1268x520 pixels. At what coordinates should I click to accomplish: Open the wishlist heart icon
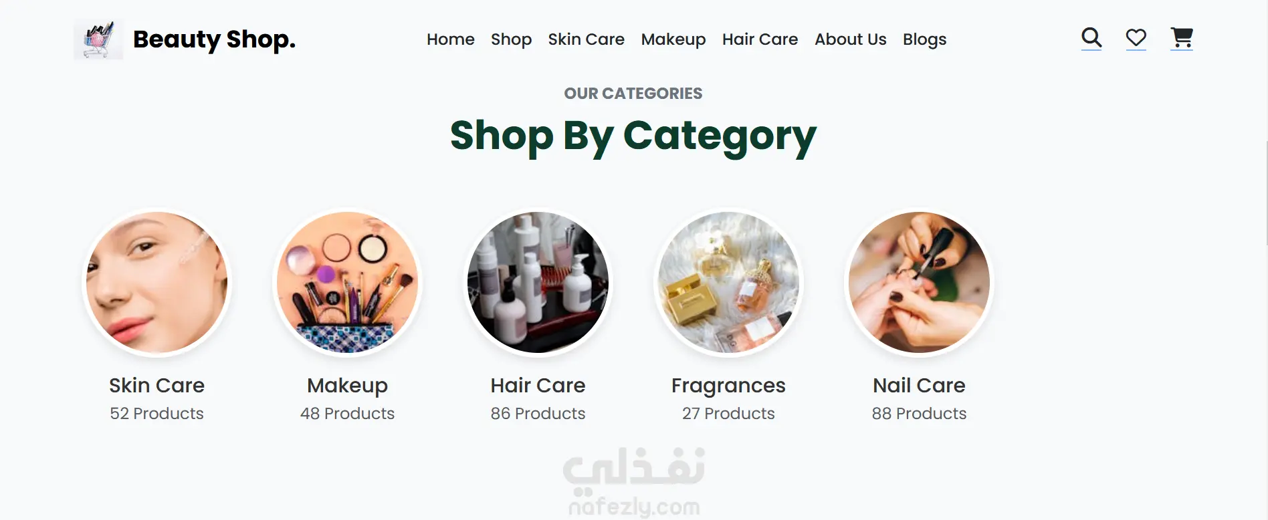pyautogui.click(x=1136, y=38)
